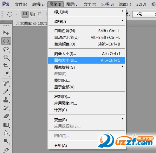Select the Eraser tool

pyautogui.click(x=6, y=116)
